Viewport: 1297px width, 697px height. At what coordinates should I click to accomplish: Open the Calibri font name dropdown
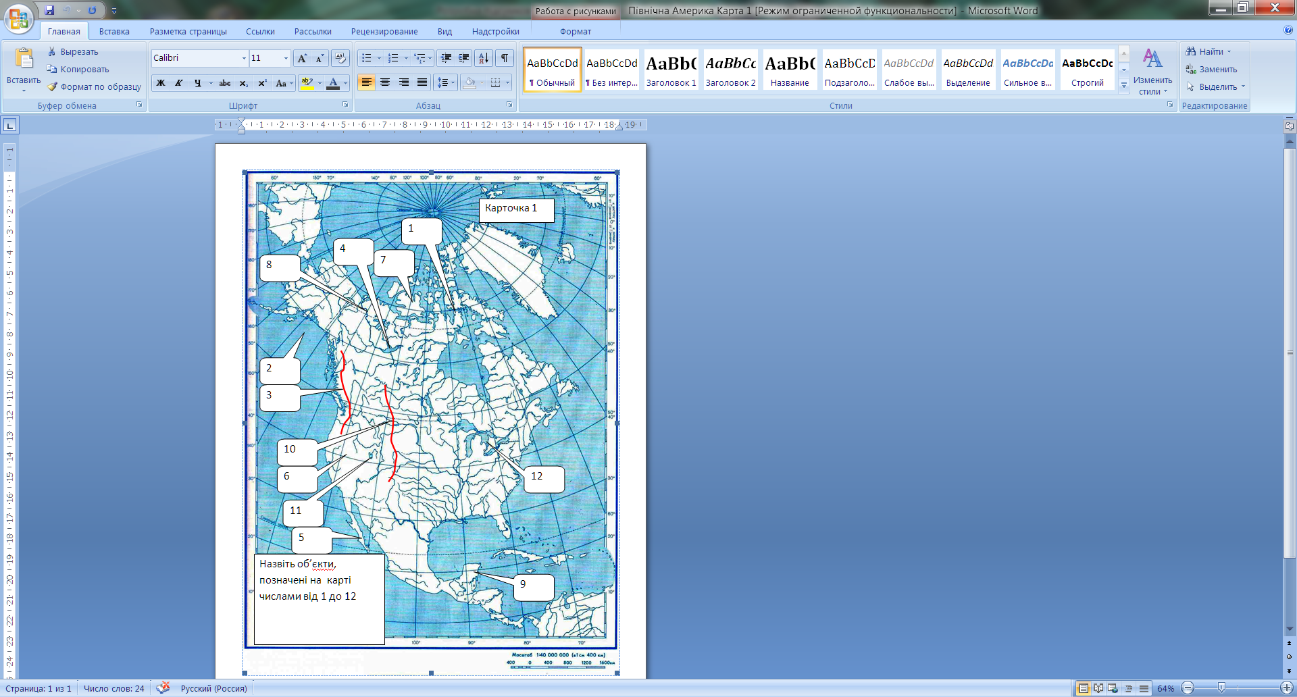coord(244,59)
